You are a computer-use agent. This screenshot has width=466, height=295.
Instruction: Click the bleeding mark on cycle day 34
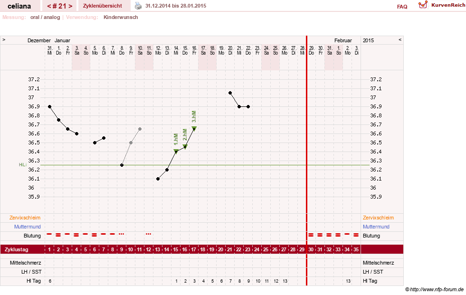[x=347, y=234]
